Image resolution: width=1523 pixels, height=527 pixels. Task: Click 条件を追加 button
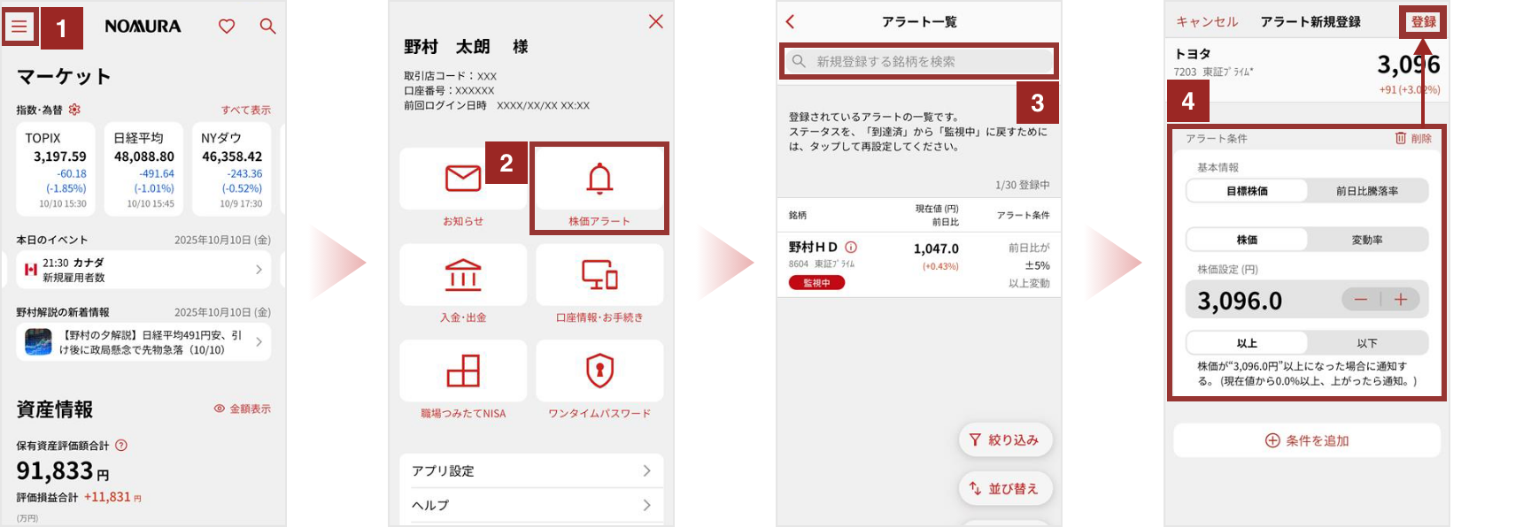click(x=1307, y=440)
